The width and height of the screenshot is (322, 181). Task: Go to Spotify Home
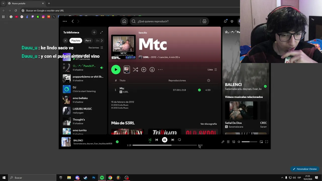pos(124,21)
